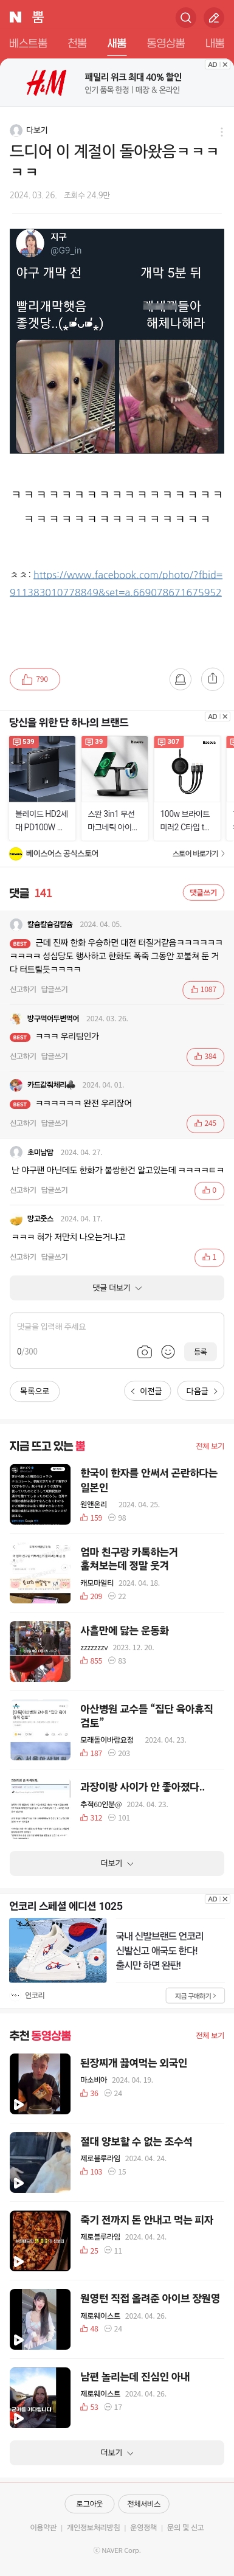Switch to the 동영상뽐 tab
The height and width of the screenshot is (2576, 234).
tap(166, 43)
